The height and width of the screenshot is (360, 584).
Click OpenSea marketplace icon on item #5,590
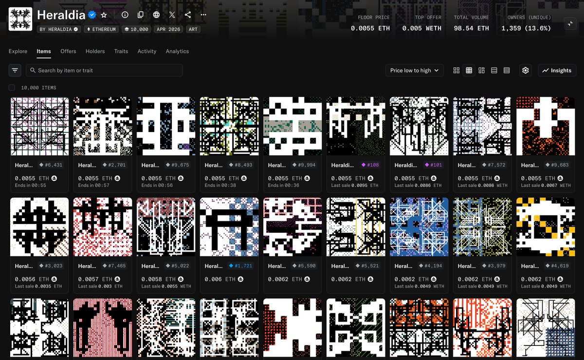pyautogui.click(x=307, y=279)
